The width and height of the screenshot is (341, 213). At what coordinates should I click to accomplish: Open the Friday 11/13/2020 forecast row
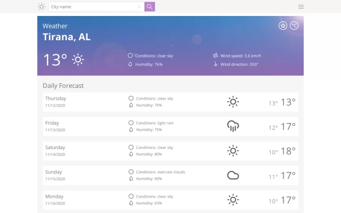(x=170, y=126)
